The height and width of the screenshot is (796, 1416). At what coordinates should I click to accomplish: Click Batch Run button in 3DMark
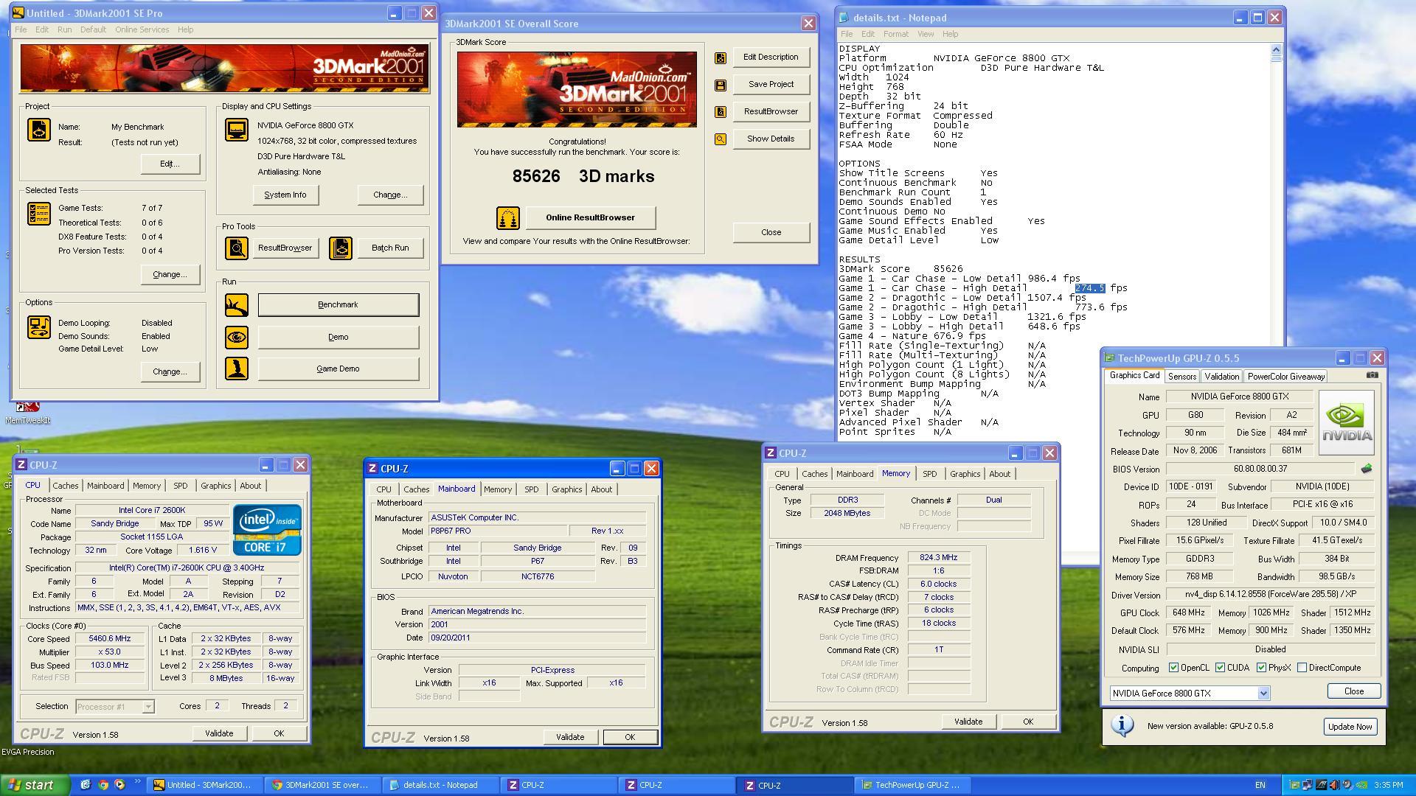point(390,248)
